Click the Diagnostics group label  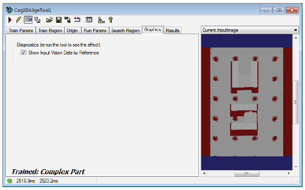(59, 45)
